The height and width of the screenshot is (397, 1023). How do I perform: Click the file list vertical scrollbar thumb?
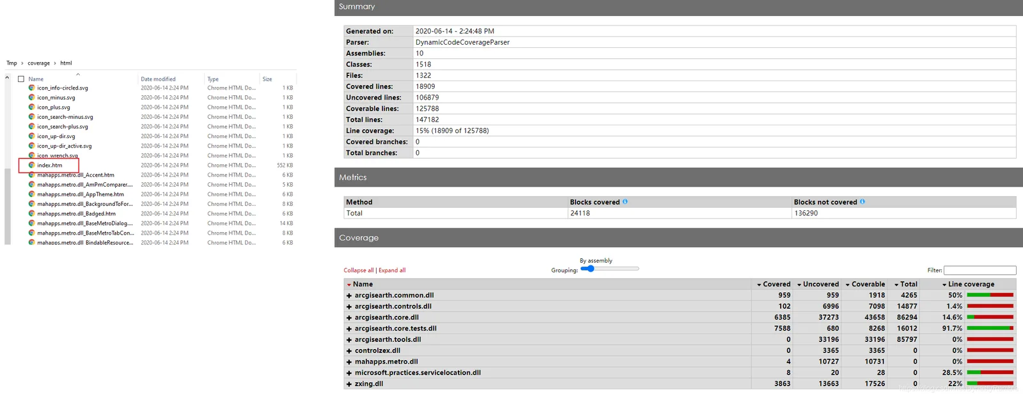coord(8,206)
